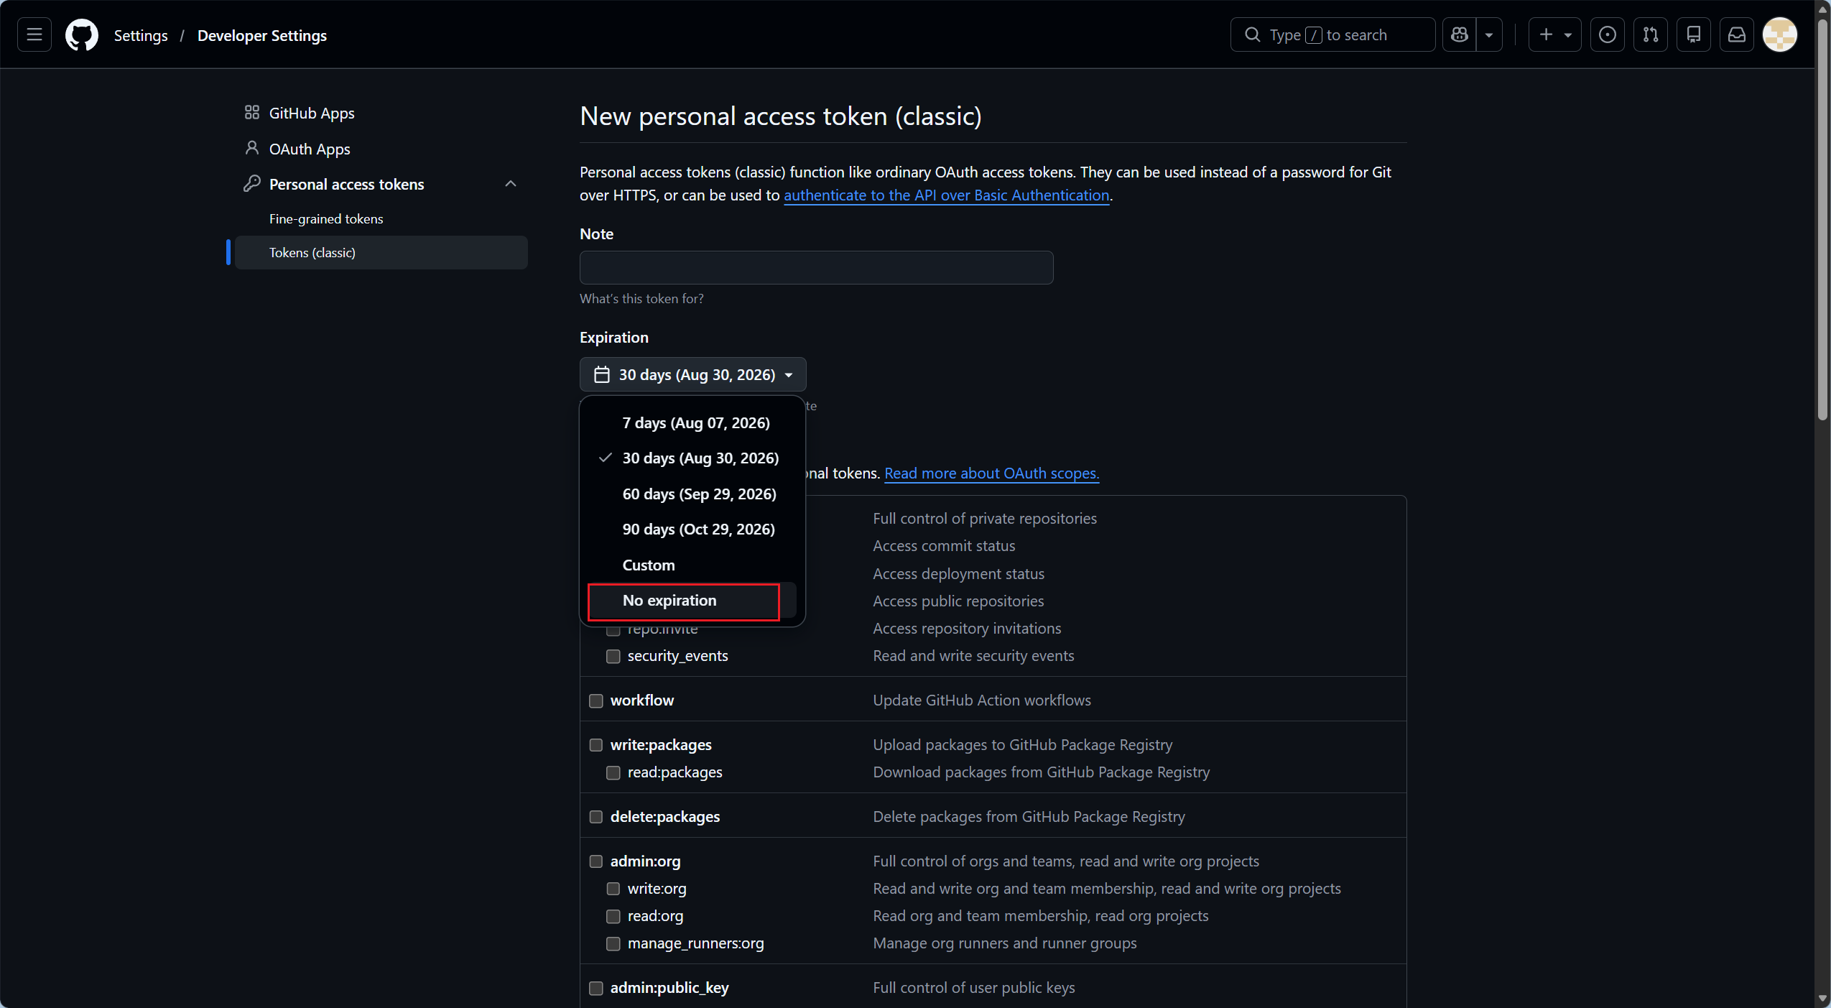1831x1008 pixels.
Task: Click the 'New personal access token (classic)' heading
Action: click(781, 116)
